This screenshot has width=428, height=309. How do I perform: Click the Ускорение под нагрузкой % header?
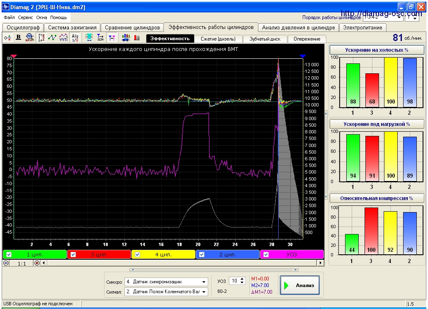377,124
